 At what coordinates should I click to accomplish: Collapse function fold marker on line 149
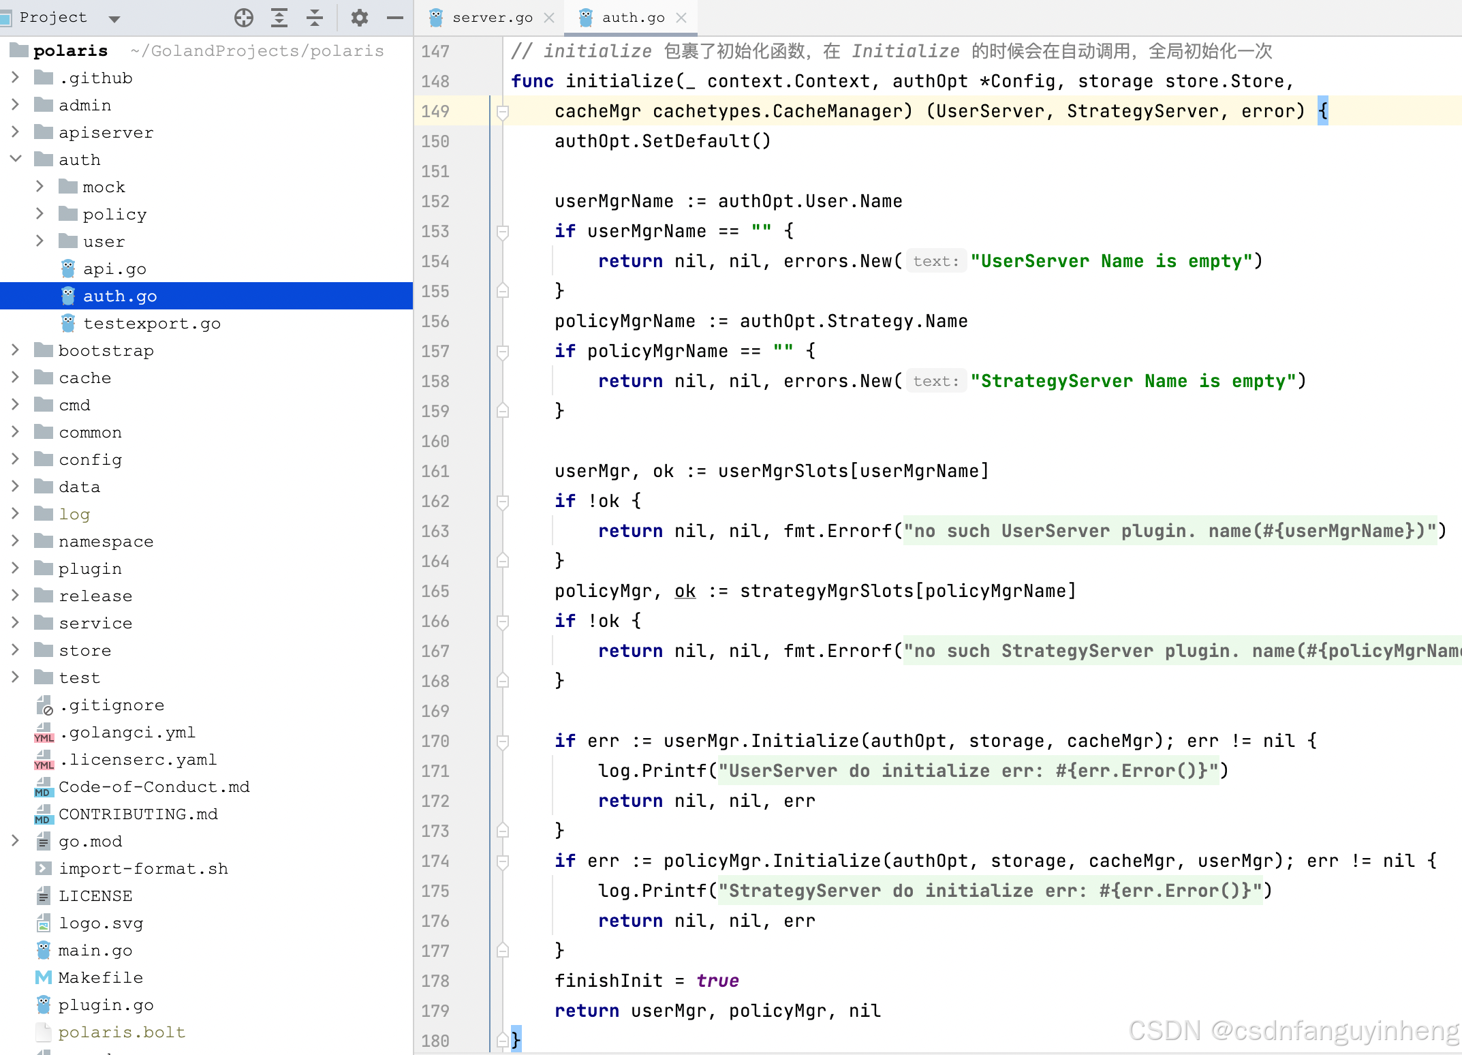pos(503,112)
